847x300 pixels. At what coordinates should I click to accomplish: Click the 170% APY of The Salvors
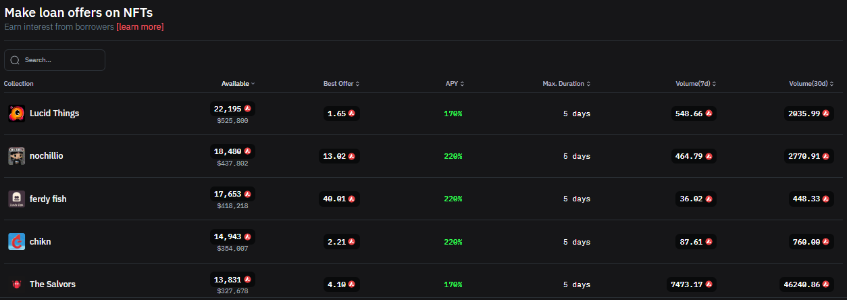453,284
